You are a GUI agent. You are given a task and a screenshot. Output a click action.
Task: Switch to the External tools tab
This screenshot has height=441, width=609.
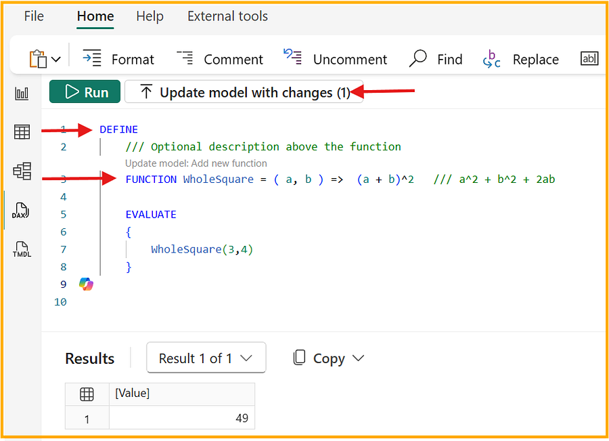[x=227, y=16]
